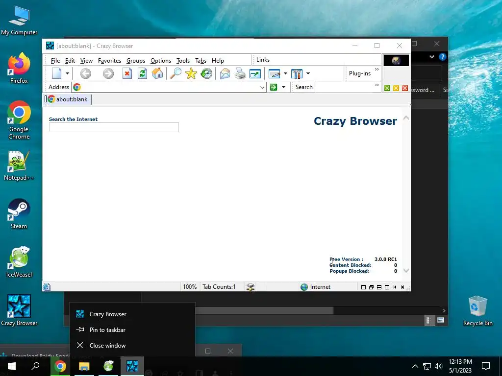Open the Windows Start button
Screen dimensions: 502x376
point(12,366)
